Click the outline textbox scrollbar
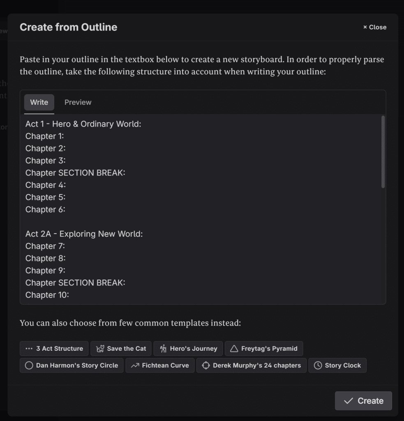 tap(383, 152)
